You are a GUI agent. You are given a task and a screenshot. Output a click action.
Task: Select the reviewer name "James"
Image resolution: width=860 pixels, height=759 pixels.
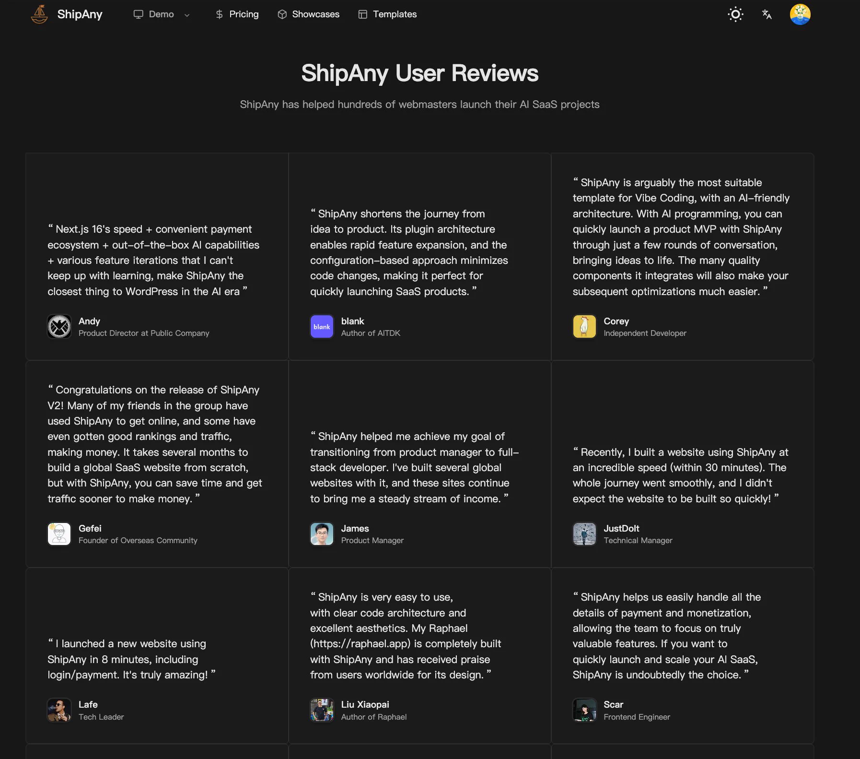[x=355, y=528]
